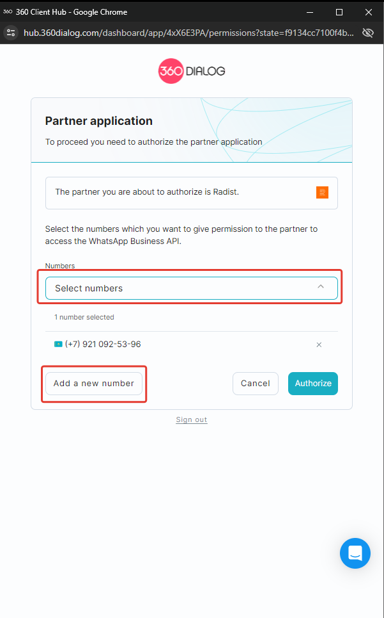Click the flag icon beside the phone number
The width and height of the screenshot is (384, 618).
58,345
